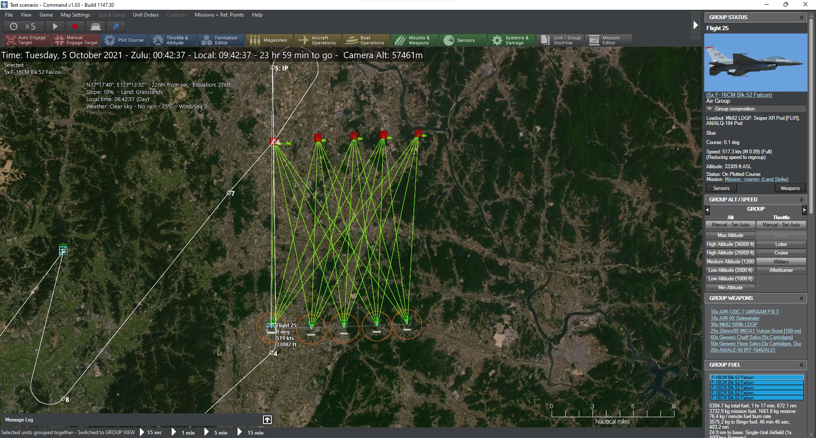Screen dimensions: 816x438
Task: Pop out the Message Log window
Action: (267, 420)
